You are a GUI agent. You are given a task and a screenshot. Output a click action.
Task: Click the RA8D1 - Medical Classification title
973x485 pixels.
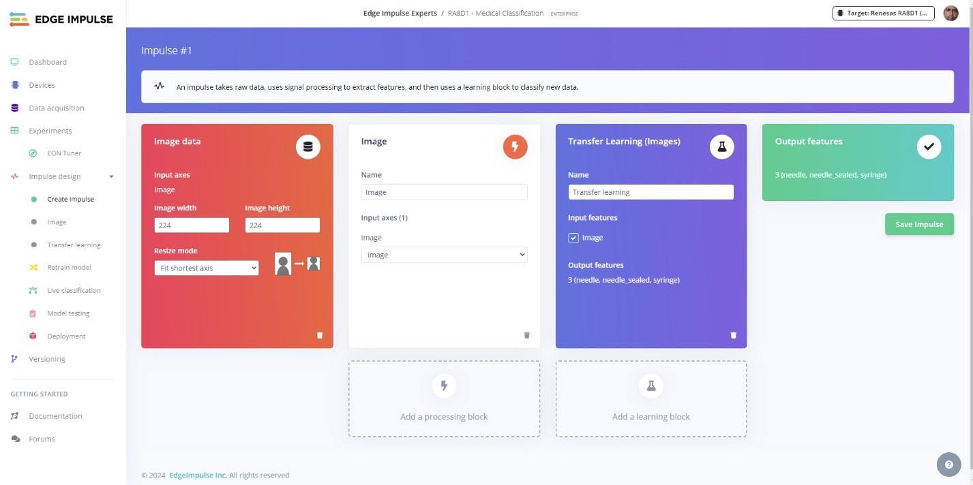click(x=496, y=14)
